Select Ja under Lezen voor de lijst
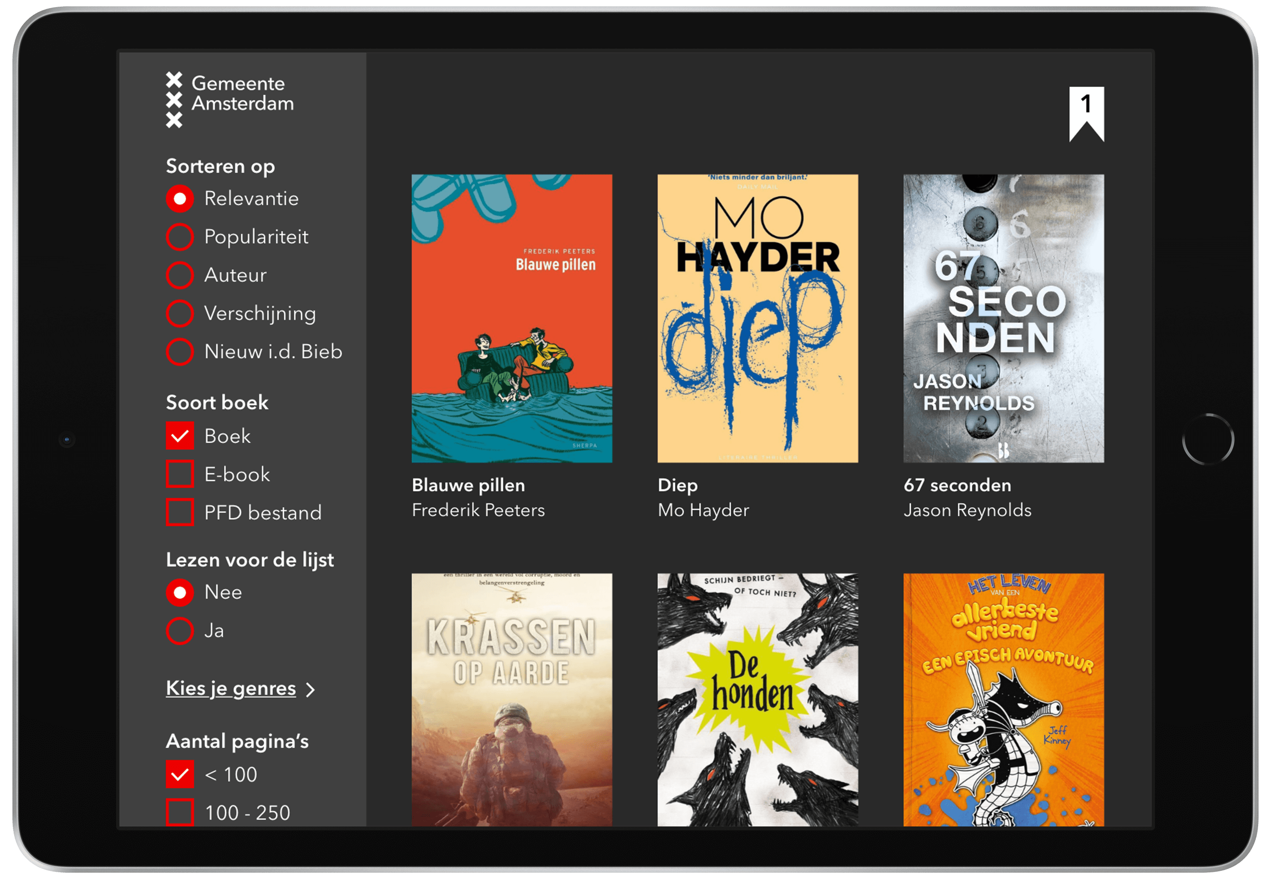The height and width of the screenshot is (879, 1271). 180,631
